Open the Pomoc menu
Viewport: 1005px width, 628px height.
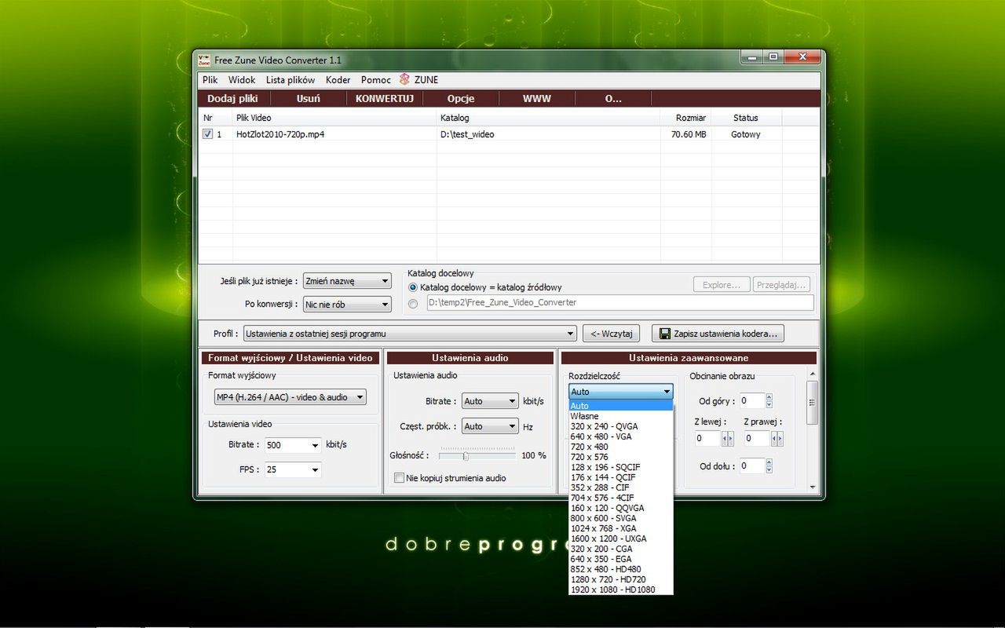pyautogui.click(x=376, y=80)
